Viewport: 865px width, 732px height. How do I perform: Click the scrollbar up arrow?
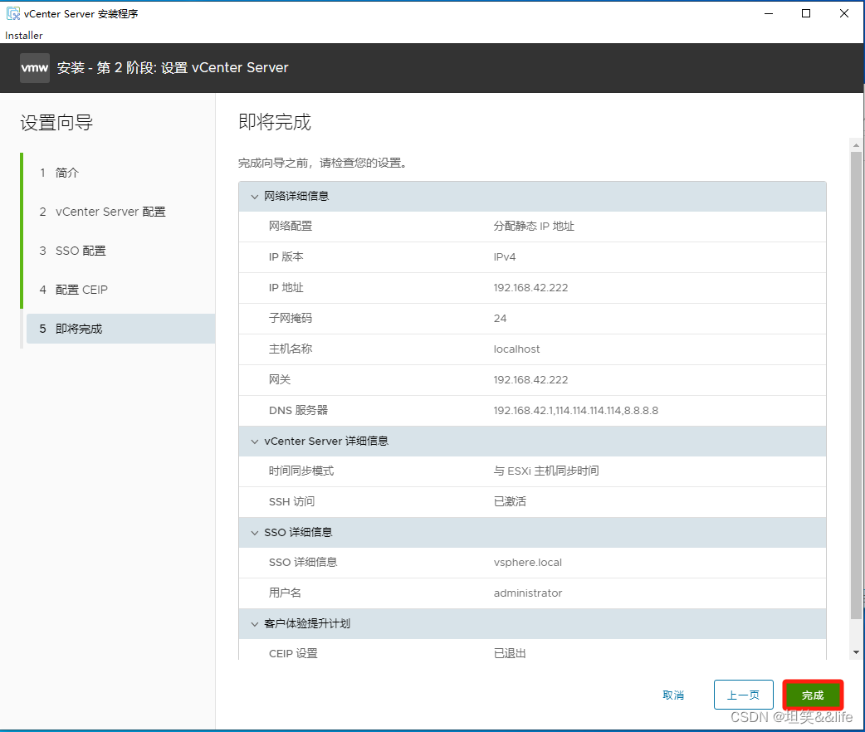856,145
